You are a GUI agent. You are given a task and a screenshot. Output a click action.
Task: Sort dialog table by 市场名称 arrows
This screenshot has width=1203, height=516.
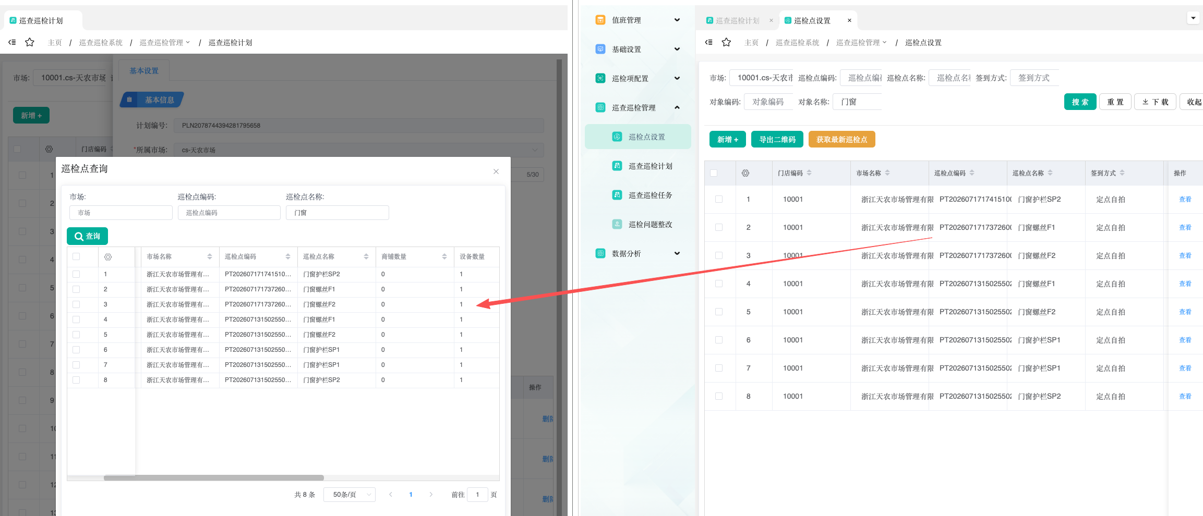coord(210,256)
